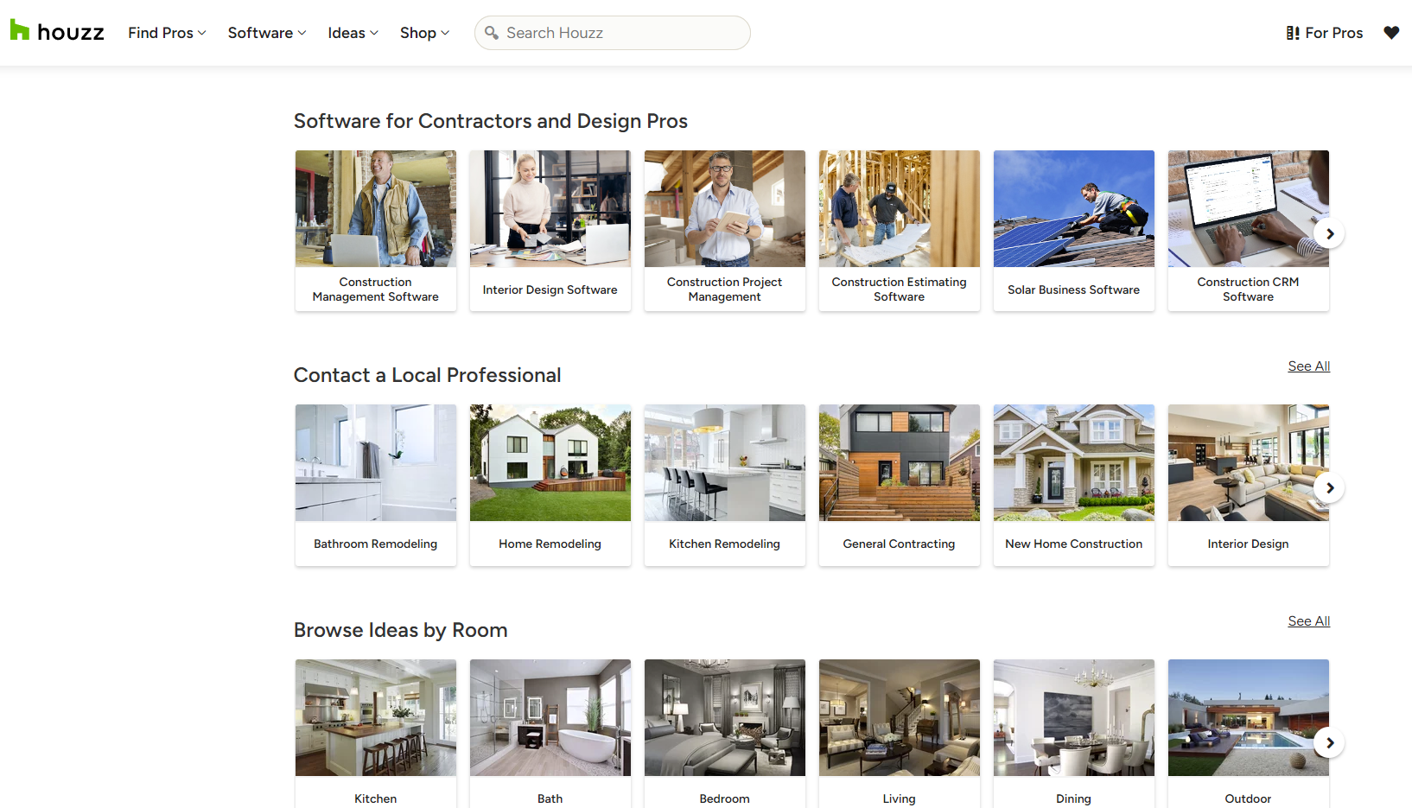Viewport: 1412px width, 808px height.
Task: Click the For Pros link
Action: [x=1324, y=33]
